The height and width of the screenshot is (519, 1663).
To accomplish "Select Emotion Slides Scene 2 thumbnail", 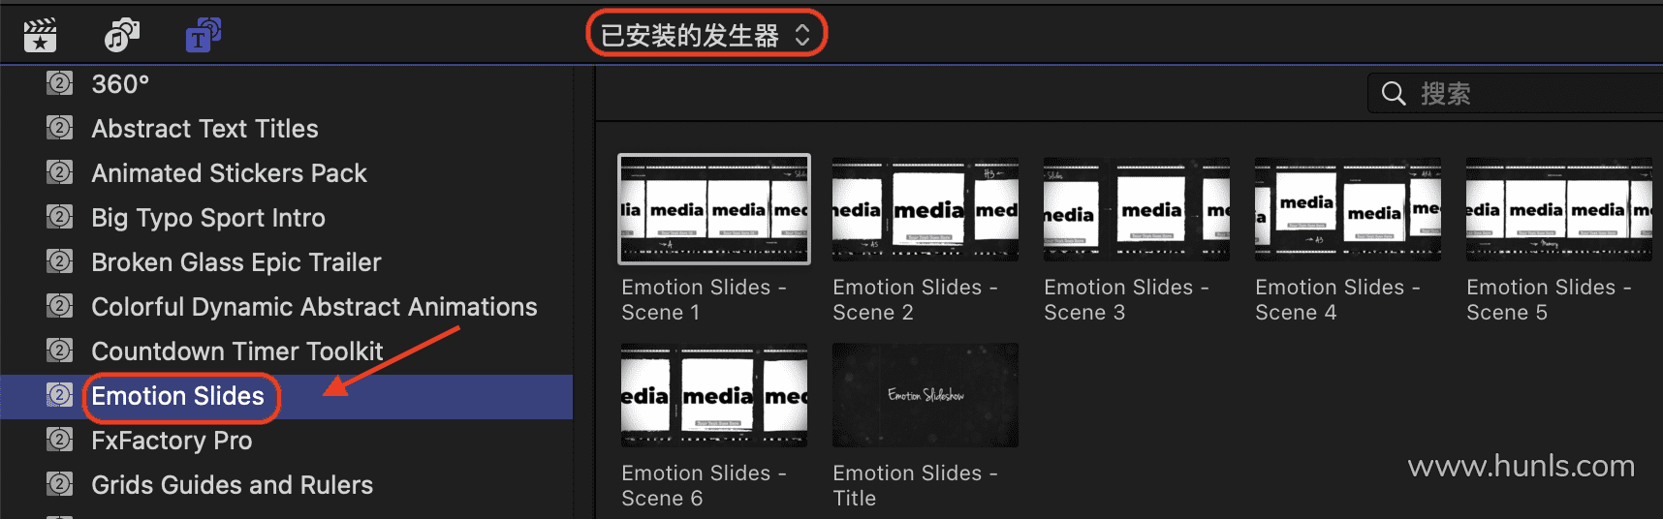I will click(926, 209).
